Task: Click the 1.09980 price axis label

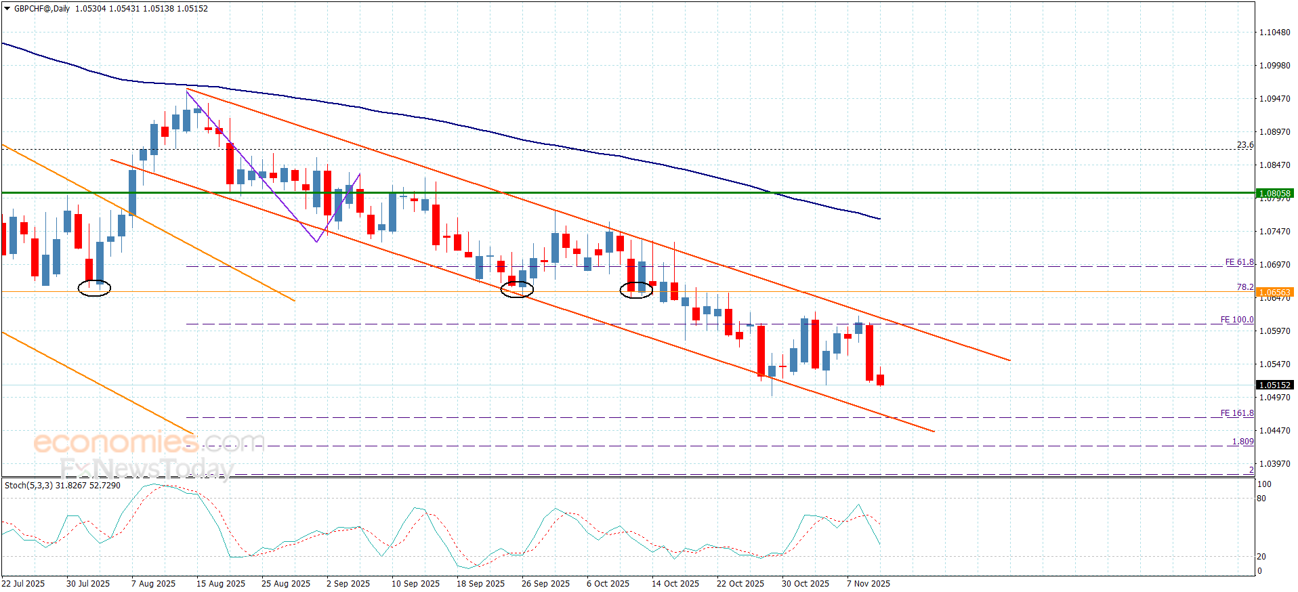Action: tap(1274, 66)
